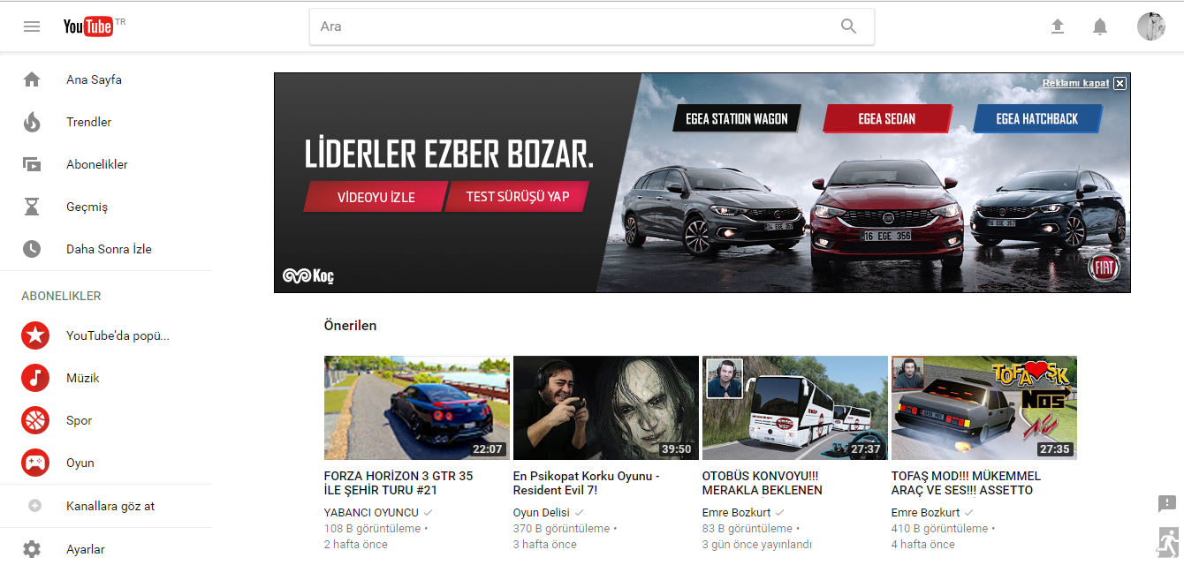Click the EGEA HATCHBACK button
Screen dimensions: 1184x565
pos(1037,118)
